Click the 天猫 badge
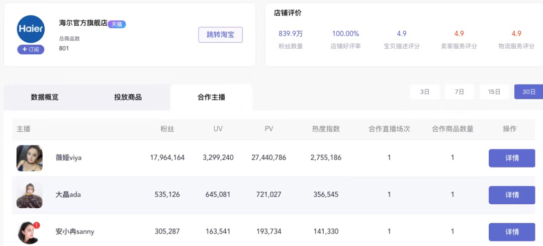The width and height of the screenshot is (543, 246). pyautogui.click(x=117, y=24)
